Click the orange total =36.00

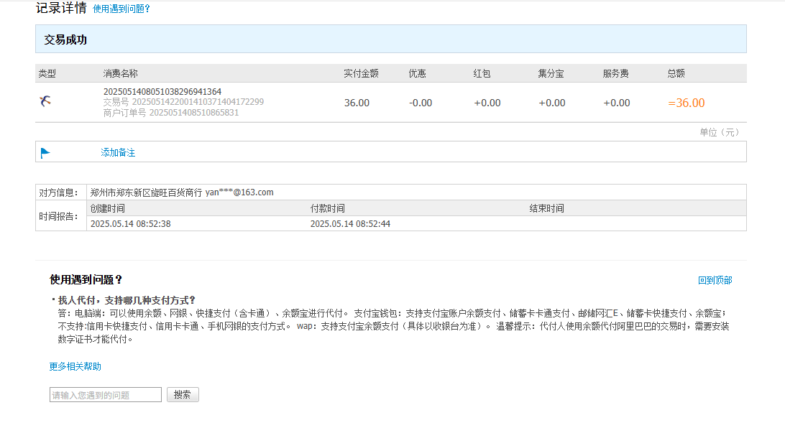pos(687,103)
